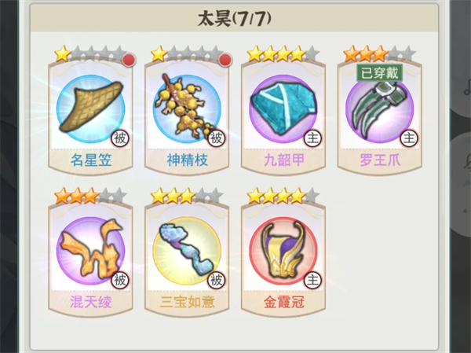Image resolution: width=471 pixels, height=353 pixels.
Task: Click the star rating above 金霞冠
Action: click(x=283, y=196)
